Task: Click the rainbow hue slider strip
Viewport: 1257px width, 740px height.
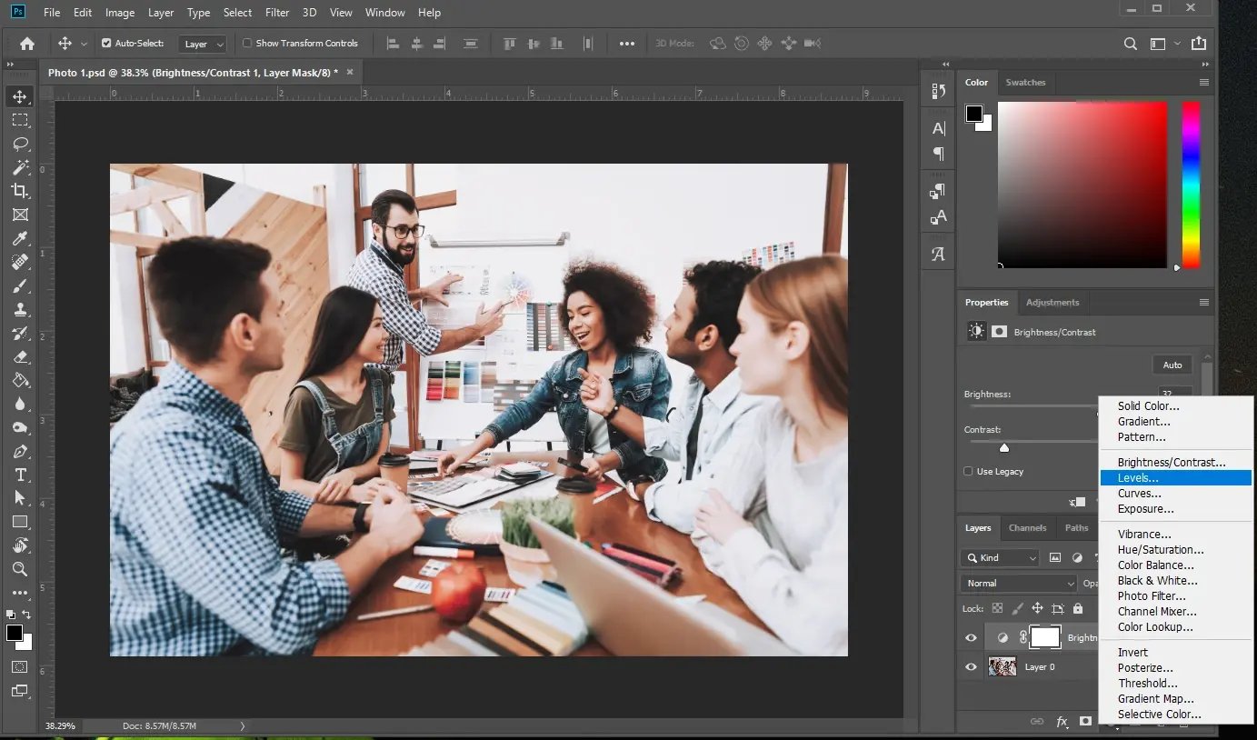Action: (1191, 185)
